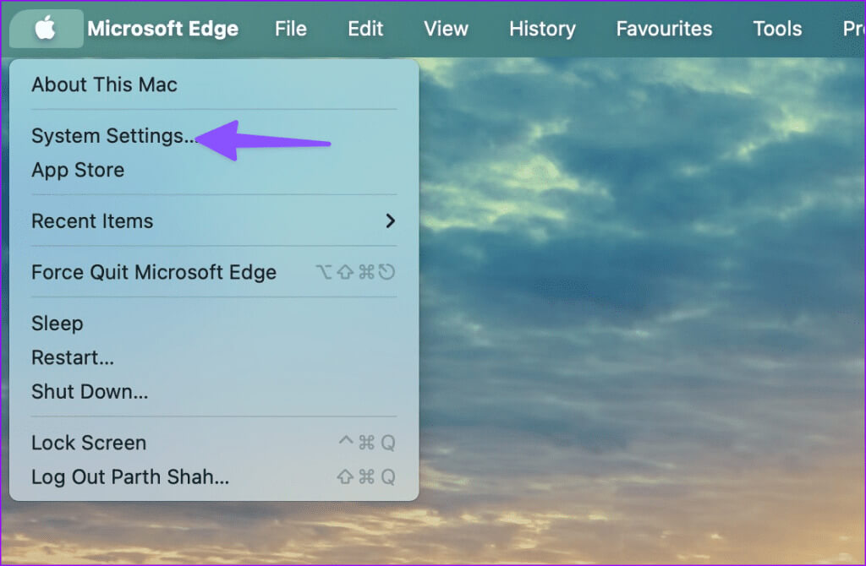Open the History menu
Viewport: 866px width, 566px height.
[542, 29]
